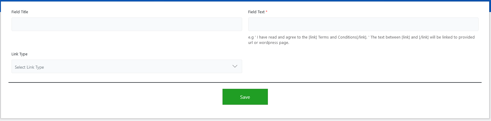
Task: Click the empty area right of Link Type dropdown
Action: [x=363, y=67]
